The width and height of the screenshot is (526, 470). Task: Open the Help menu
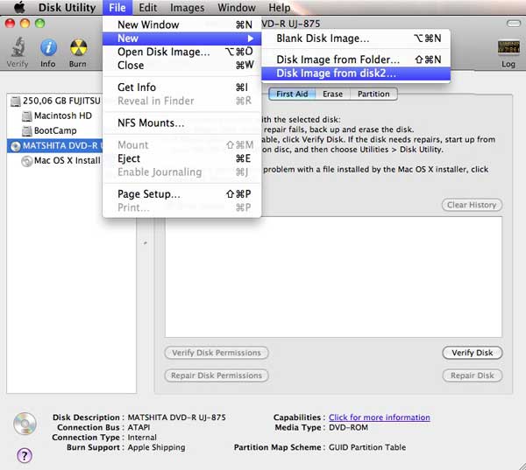(x=279, y=7)
